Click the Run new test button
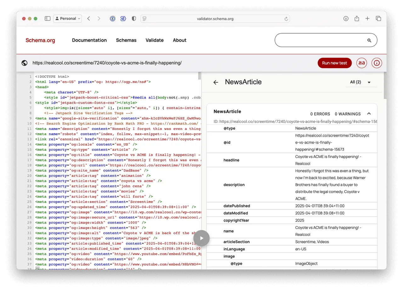This screenshot has height=291, width=403. 334,63
